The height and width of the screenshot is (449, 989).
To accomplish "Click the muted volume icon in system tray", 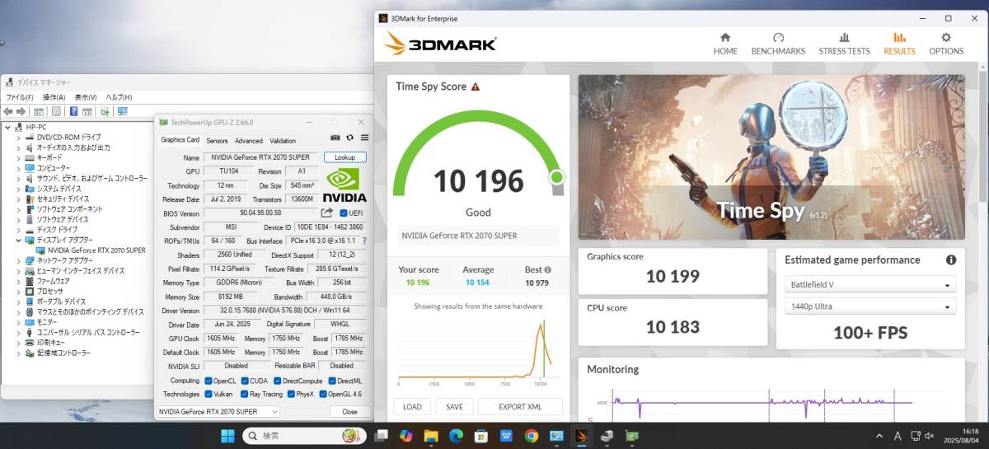I will tap(929, 435).
